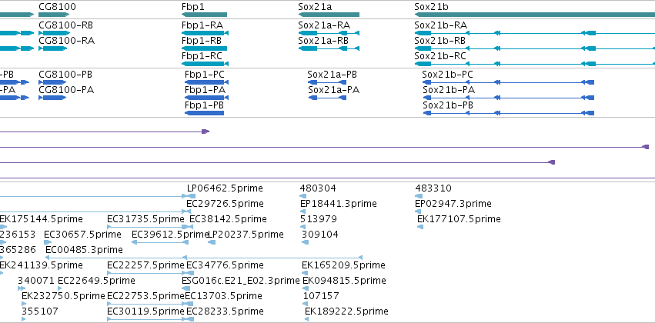
Task: Select EST EK094815.5prime
Action: pyautogui.click(x=305, y=288)
